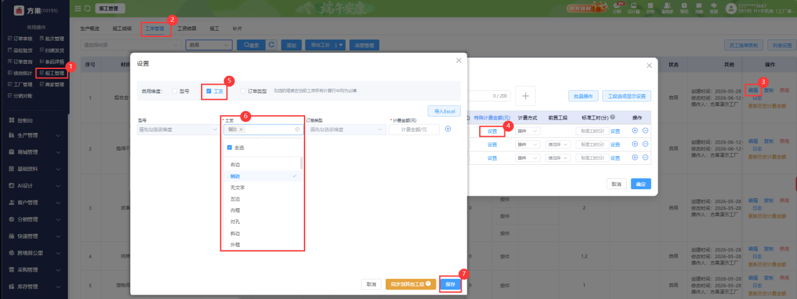797x299 pixels.
Task: Click the 工艺 multi-select input box
Action: [263, 129]
